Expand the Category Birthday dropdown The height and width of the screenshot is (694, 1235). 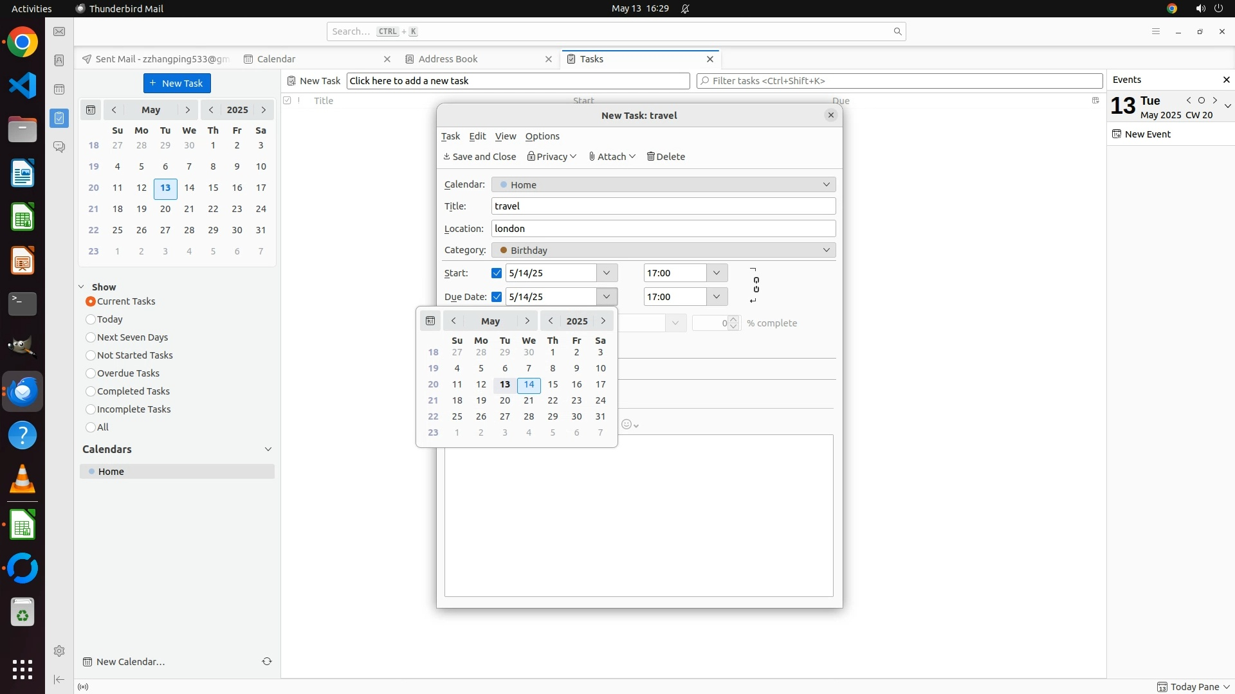663,250
